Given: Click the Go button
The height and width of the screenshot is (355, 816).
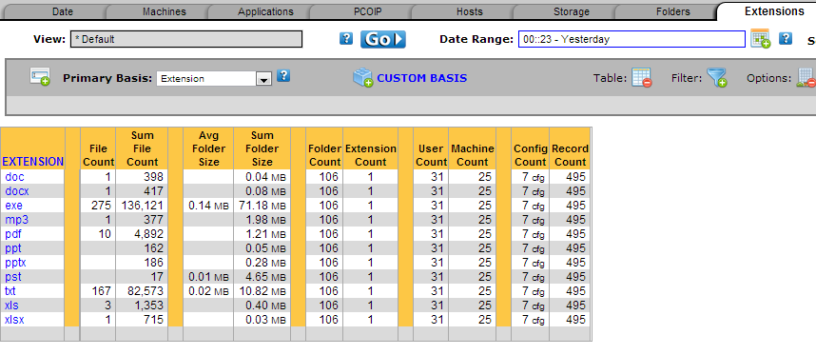Looking at the screenshot, I should coord(383,39).
